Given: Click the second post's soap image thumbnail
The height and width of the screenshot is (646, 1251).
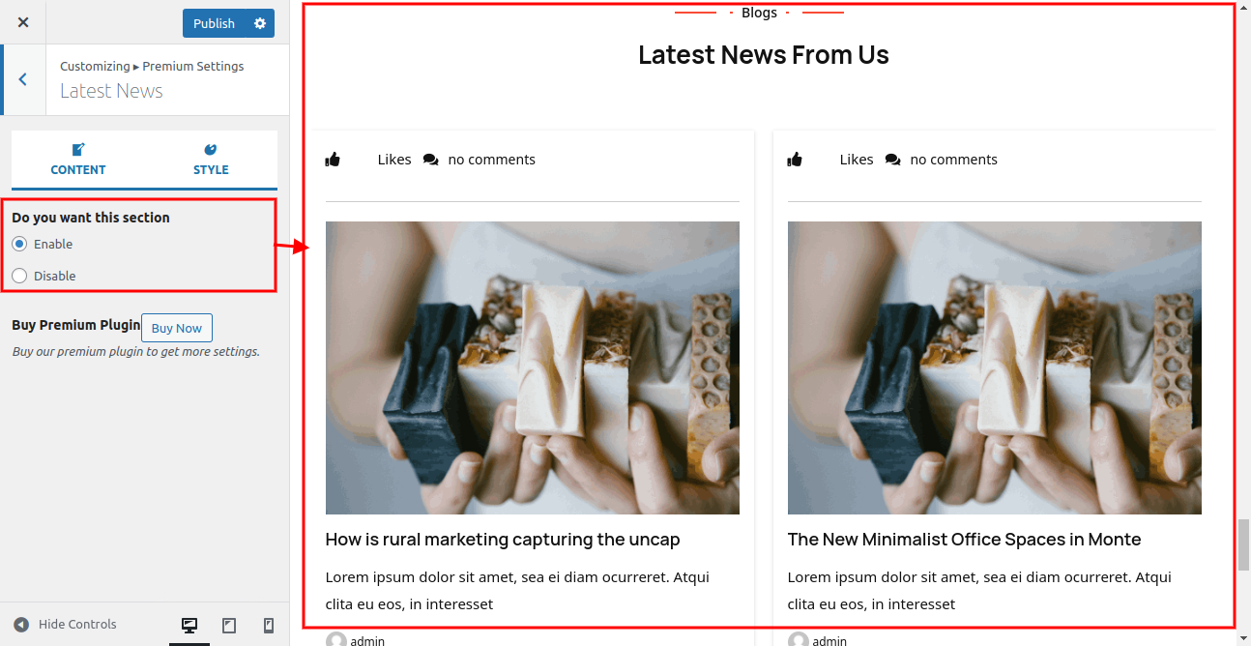Looking at the screenshot, I should pyautogui.click(x=995, y=367).
